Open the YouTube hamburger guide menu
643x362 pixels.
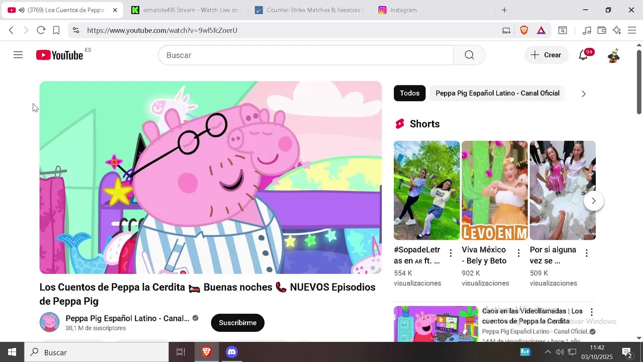18,55
